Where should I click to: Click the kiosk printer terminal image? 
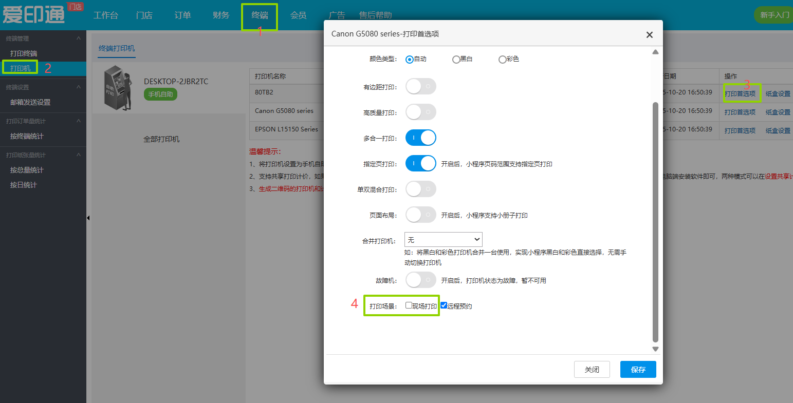click(x=116, y=88)
